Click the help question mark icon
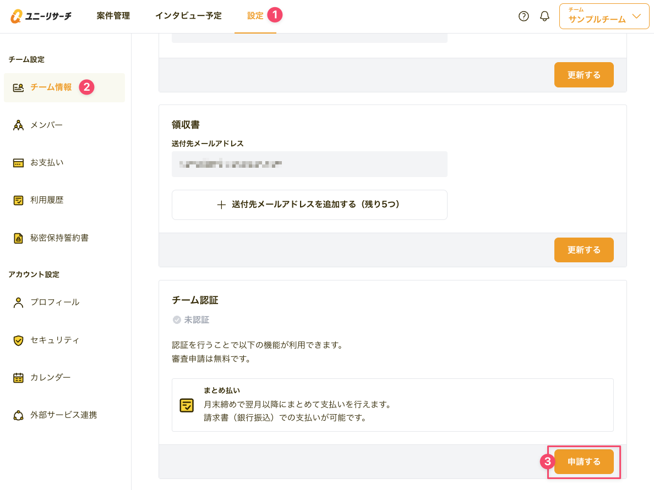Screen dimensions: 654x490 click(x=524, y=16)
